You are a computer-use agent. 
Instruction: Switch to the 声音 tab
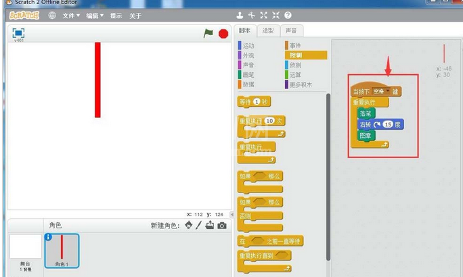291,30
